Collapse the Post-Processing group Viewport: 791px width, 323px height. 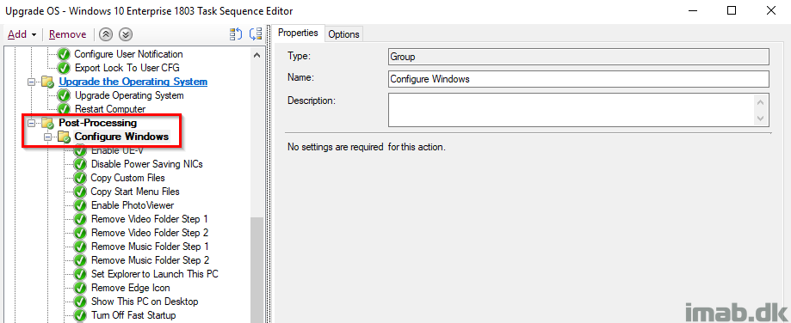[31, 123]
